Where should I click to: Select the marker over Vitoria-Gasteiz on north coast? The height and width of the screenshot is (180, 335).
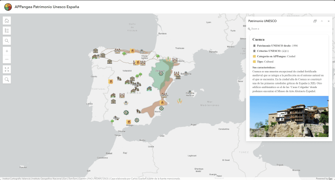(142, 51)
